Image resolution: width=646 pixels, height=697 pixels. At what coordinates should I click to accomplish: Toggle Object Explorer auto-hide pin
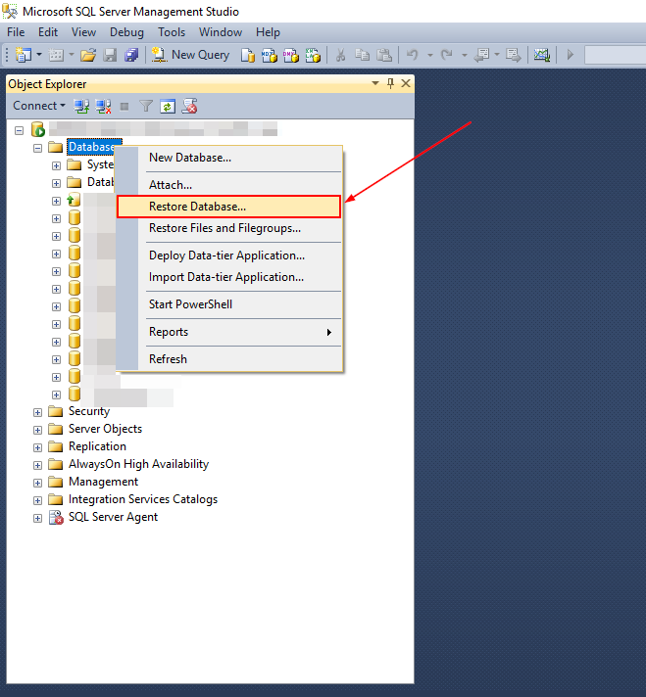coord(390,83)
